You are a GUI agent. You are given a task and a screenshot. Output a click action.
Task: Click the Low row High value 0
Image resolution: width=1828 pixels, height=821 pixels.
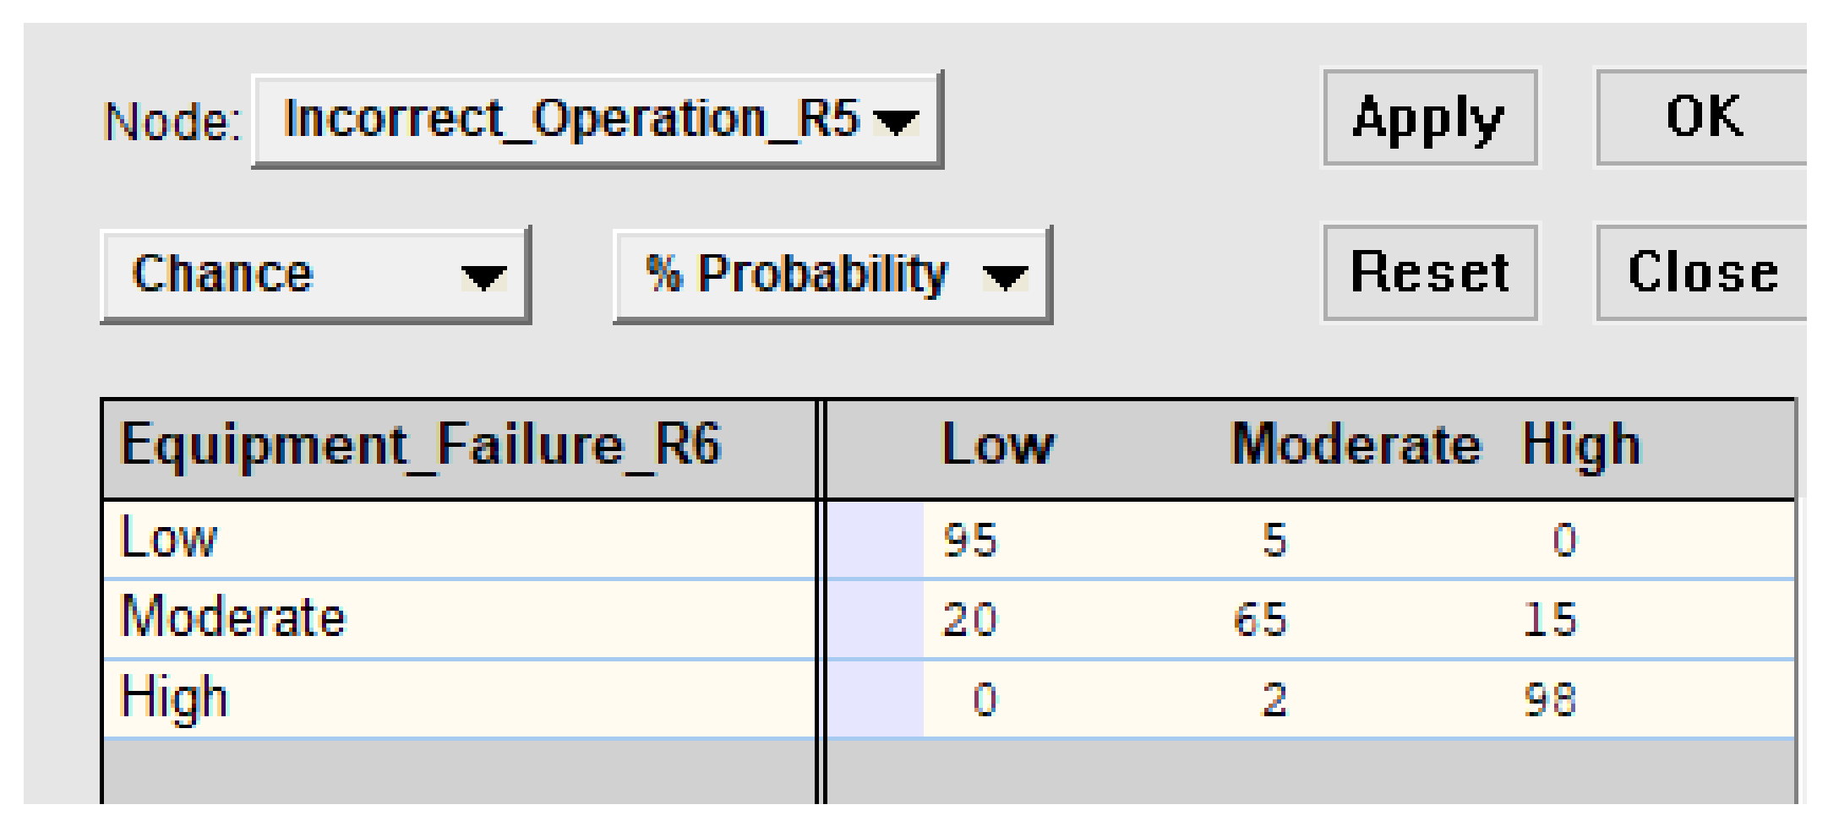tap(1563, 540)
